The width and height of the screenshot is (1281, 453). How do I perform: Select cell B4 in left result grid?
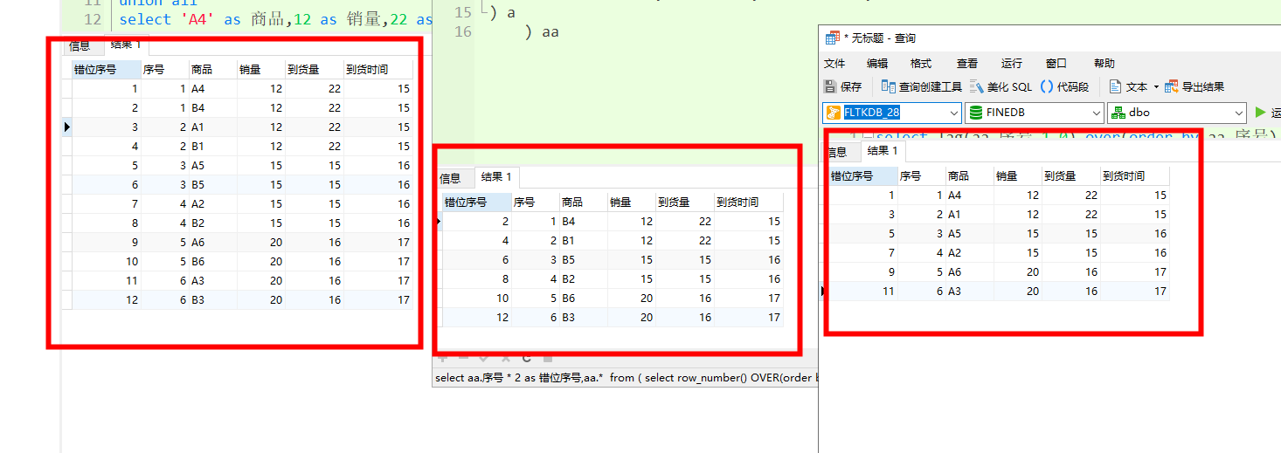click(x=212, y=108)
